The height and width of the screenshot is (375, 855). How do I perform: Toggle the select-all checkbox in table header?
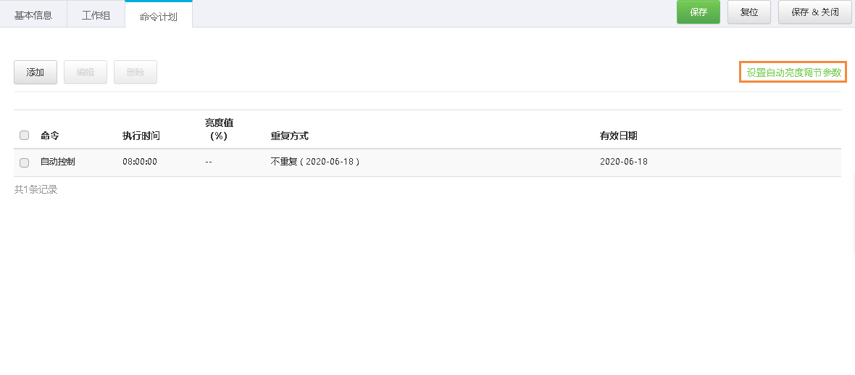pyautogui.click(x=24, y=136)
